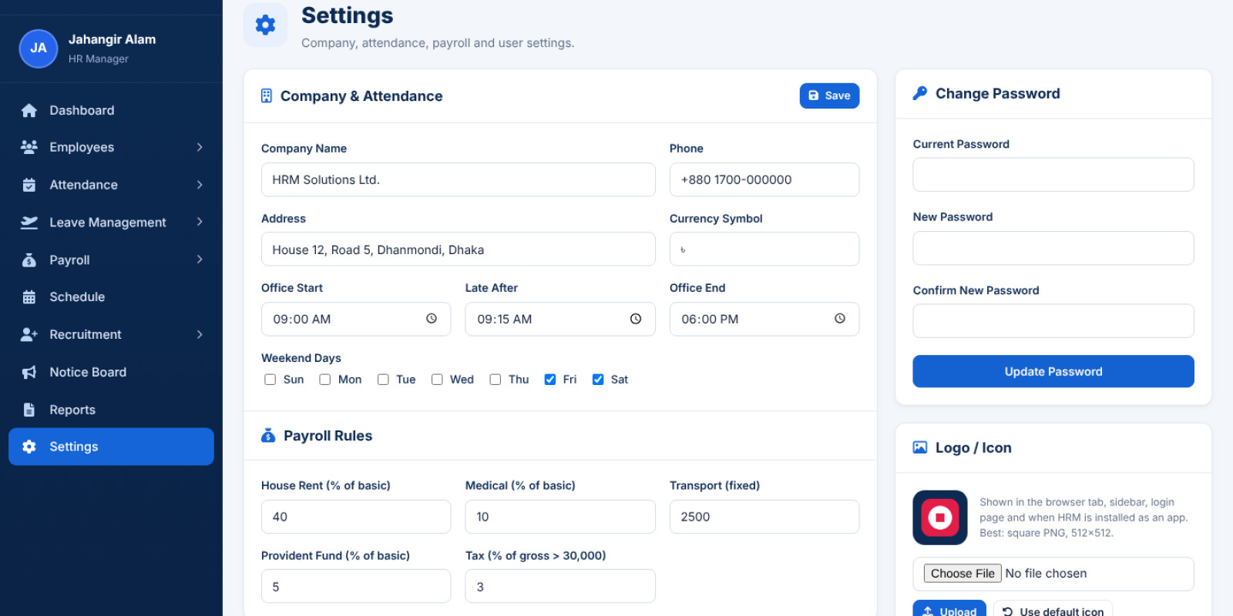This screenshot has width=1233, height=616.
Task: Open the Schedule menu item
Action: (x=111, y=297)
